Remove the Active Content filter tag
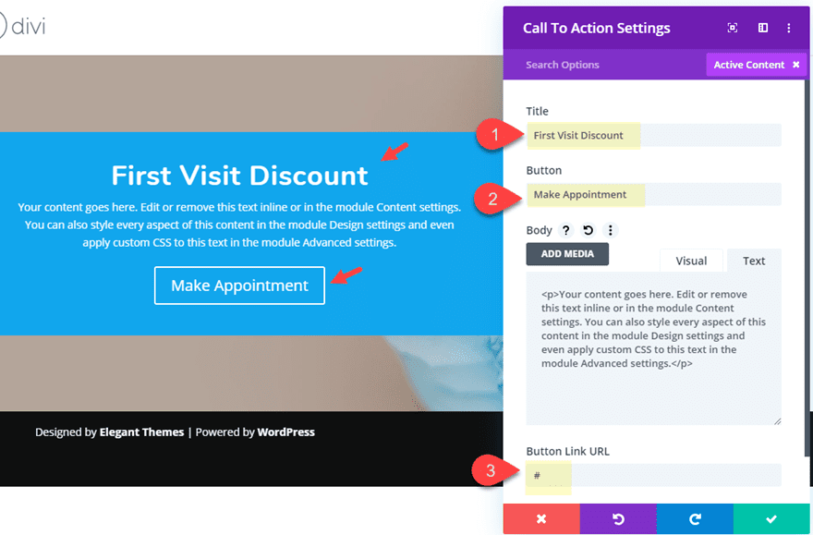813x535 pixels. (795, 65)
